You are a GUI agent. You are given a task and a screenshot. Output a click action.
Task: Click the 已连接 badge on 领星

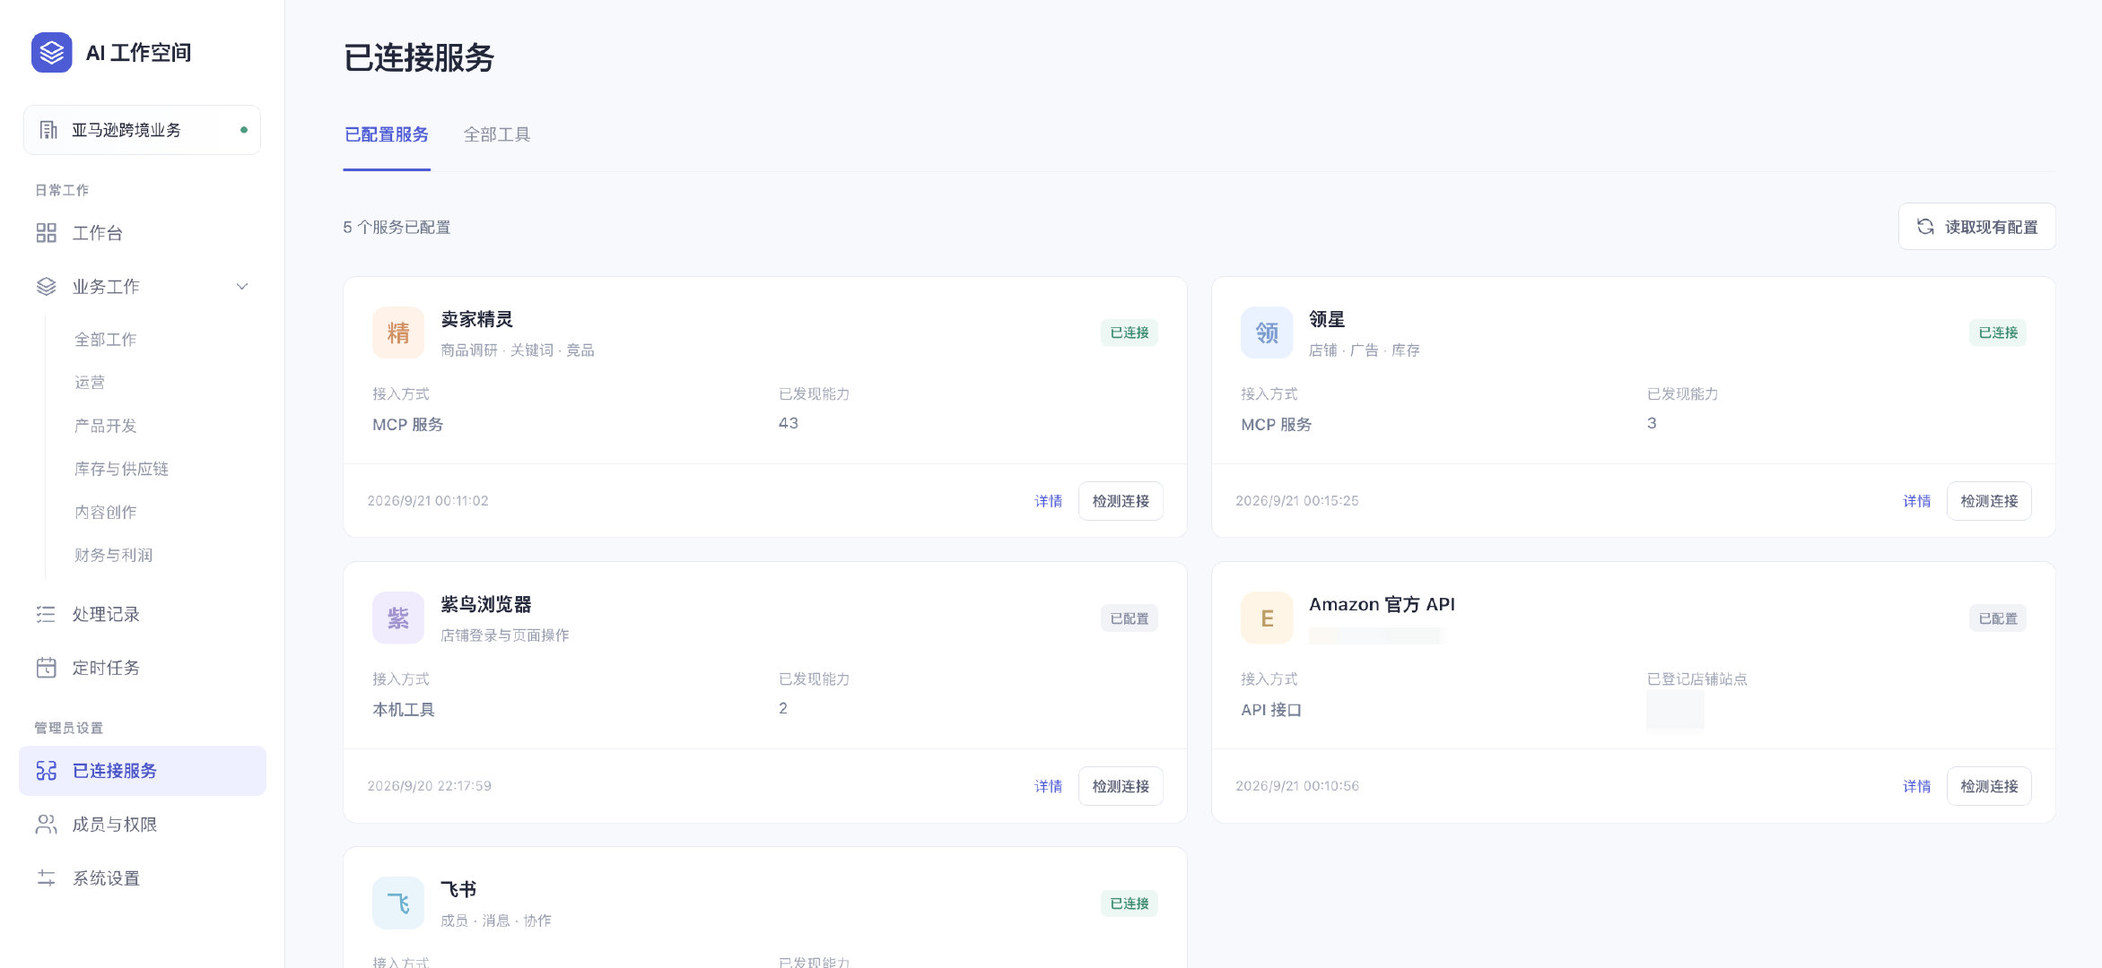[1998, 333]
